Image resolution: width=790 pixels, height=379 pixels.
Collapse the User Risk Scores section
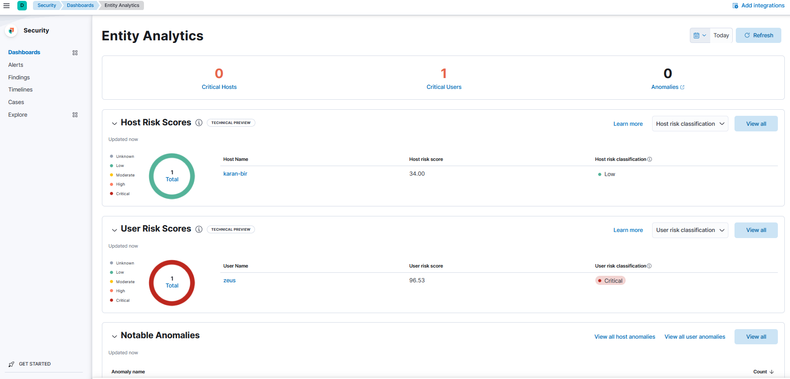(x=114, y=230)
